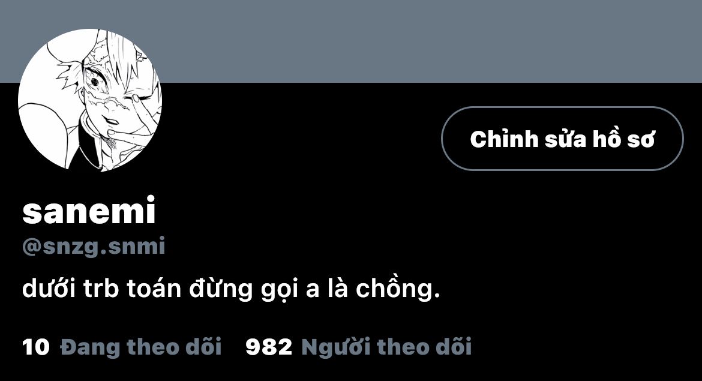Click the word 'chồng' in the bio

[x=395, y=289]
